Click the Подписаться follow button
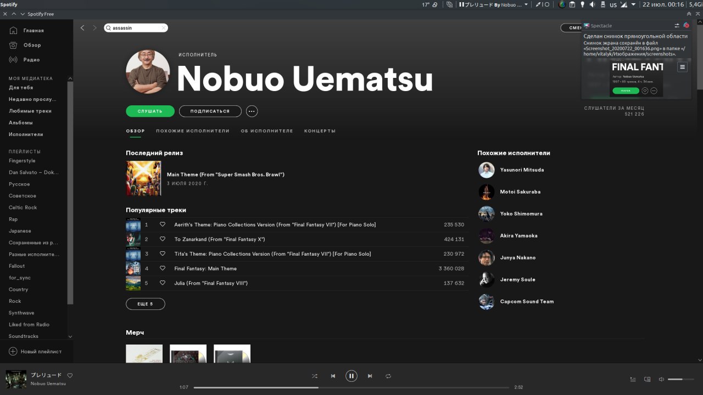Viewport: 703px width, 395px height. point(210,111)
